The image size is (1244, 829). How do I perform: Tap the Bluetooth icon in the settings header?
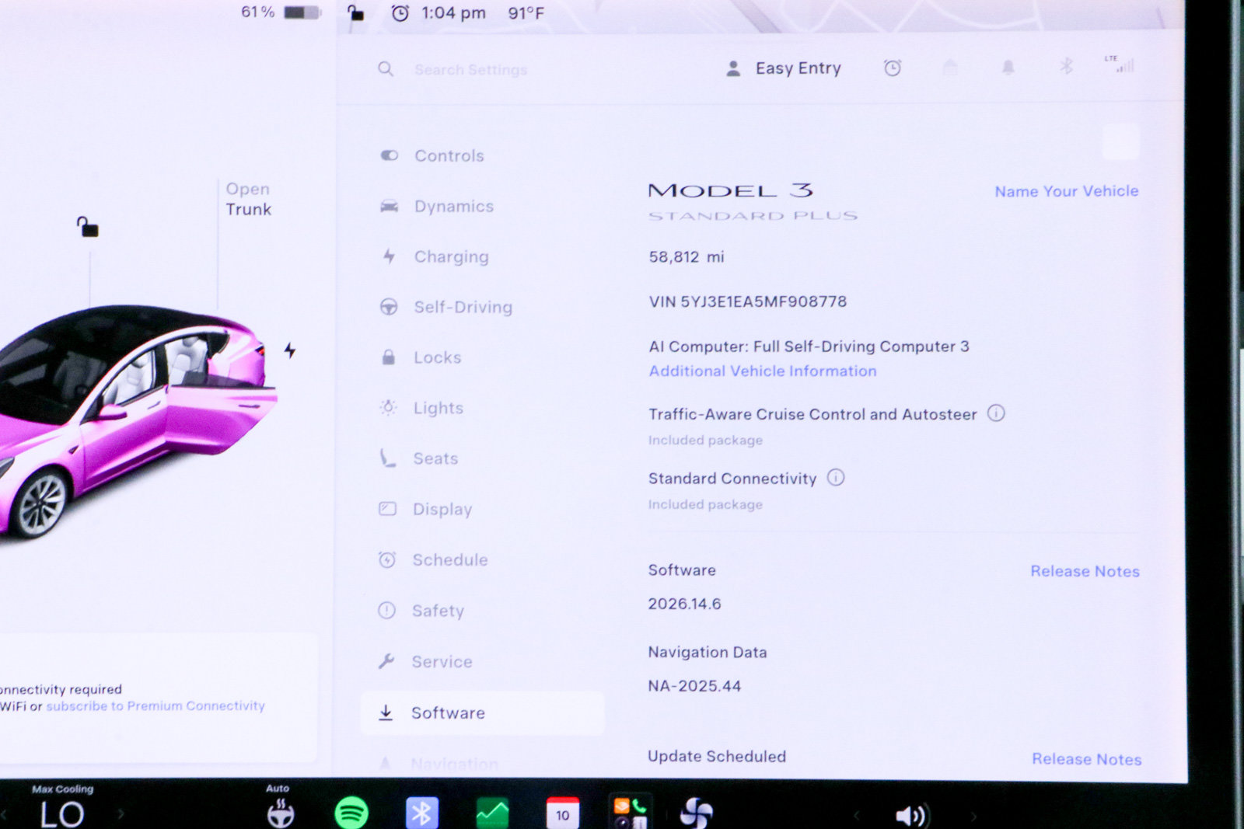pos(1066,67)
